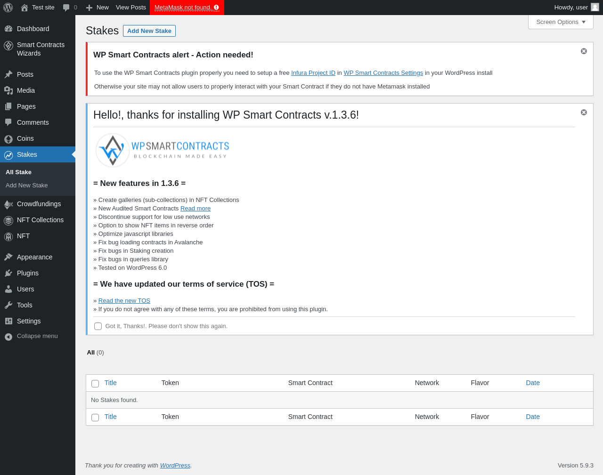
Task: Click the Read more link
Action: (x=196, y=209)
